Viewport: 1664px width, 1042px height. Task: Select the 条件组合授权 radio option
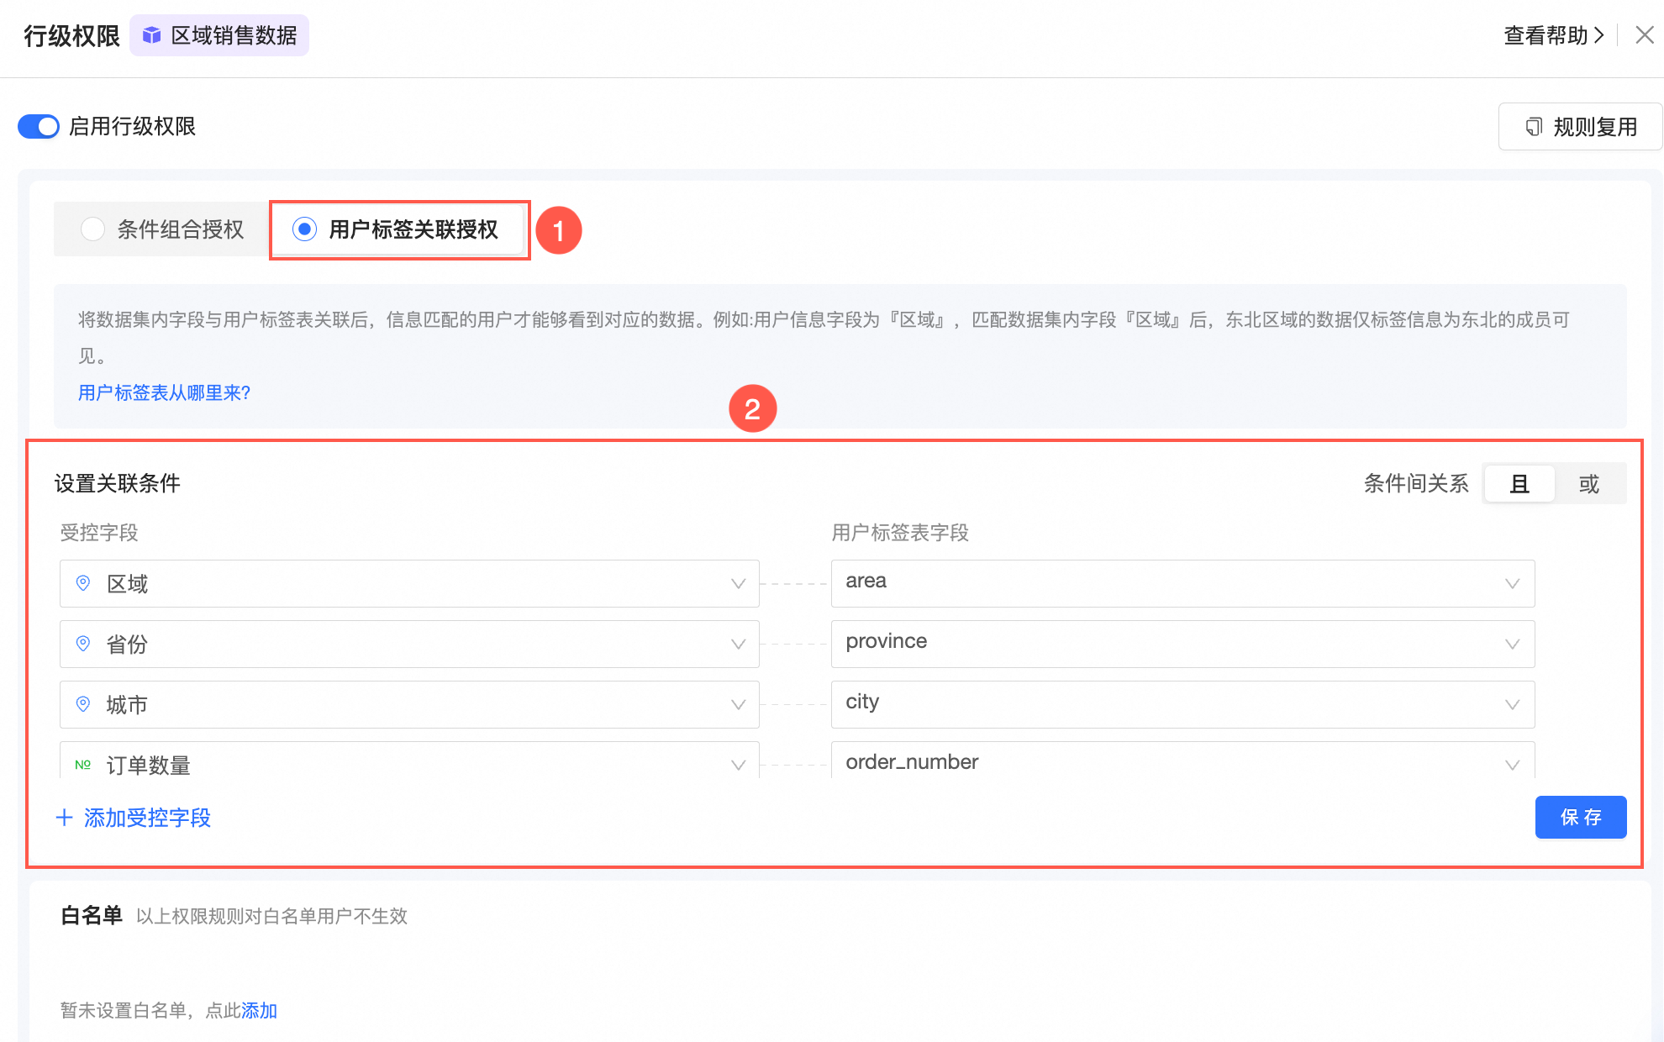(x=92, y=229)
